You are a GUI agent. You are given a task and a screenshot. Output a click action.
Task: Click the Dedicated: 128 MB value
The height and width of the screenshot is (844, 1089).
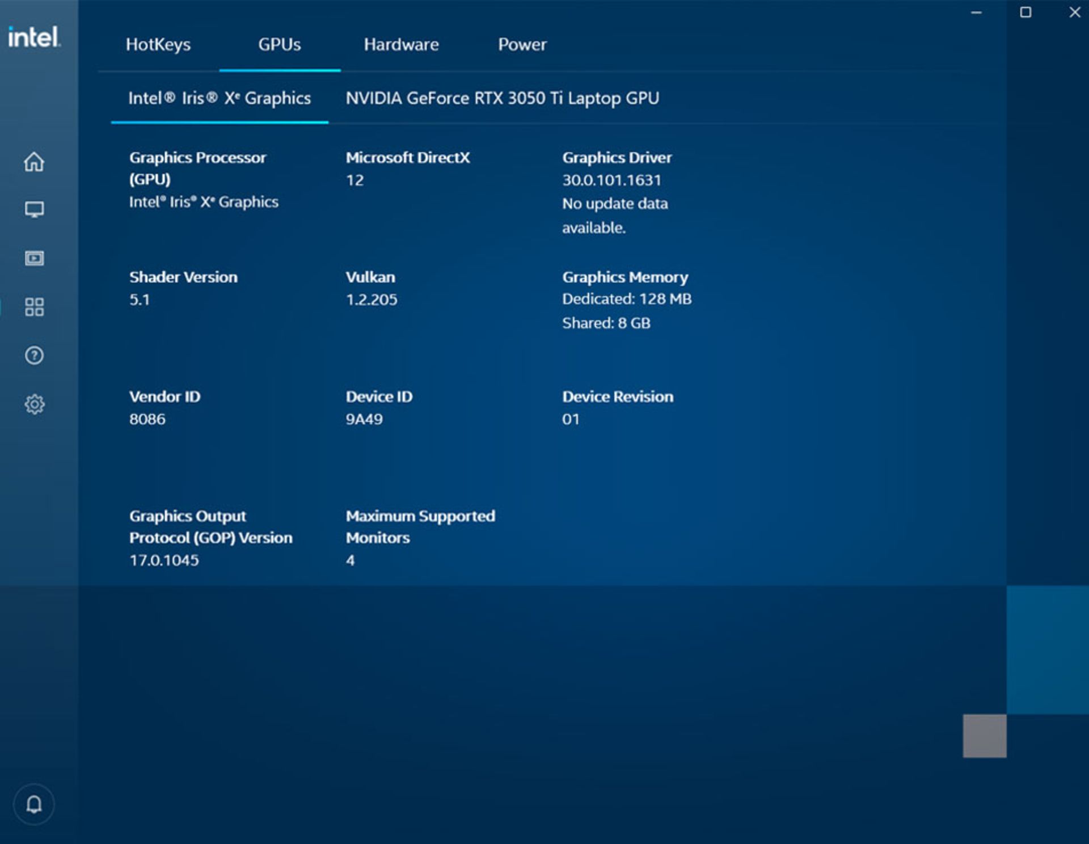627,299
